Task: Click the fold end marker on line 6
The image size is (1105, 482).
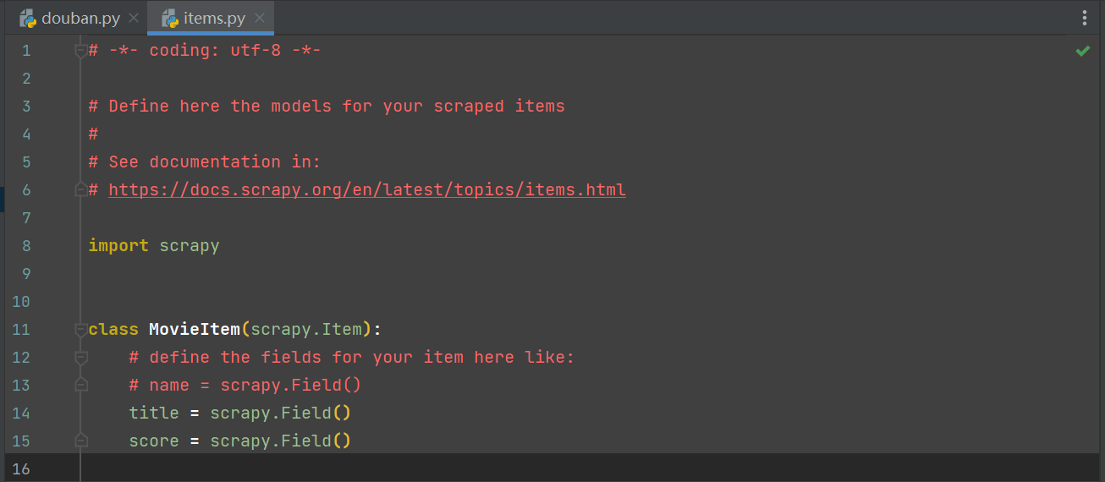Action: [x=81, y=189]
